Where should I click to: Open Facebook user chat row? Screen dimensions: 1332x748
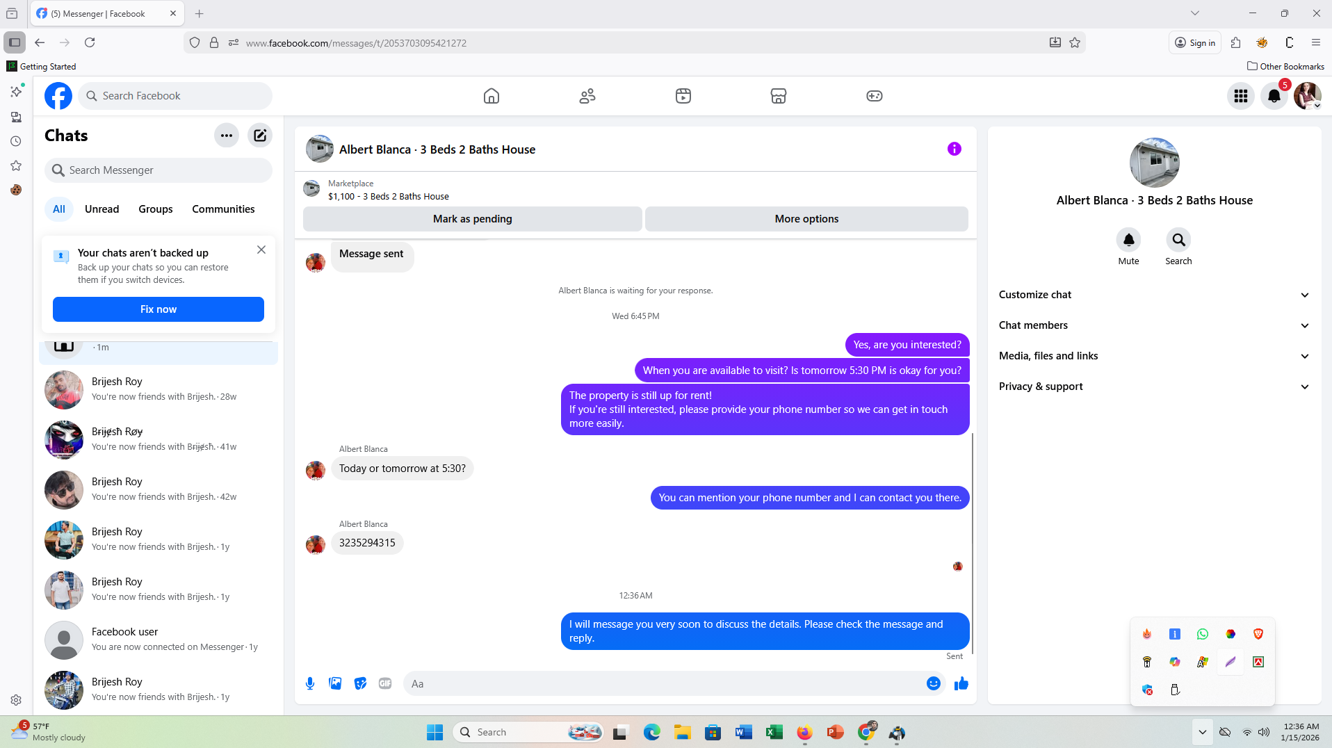click(x=159, y=640)
